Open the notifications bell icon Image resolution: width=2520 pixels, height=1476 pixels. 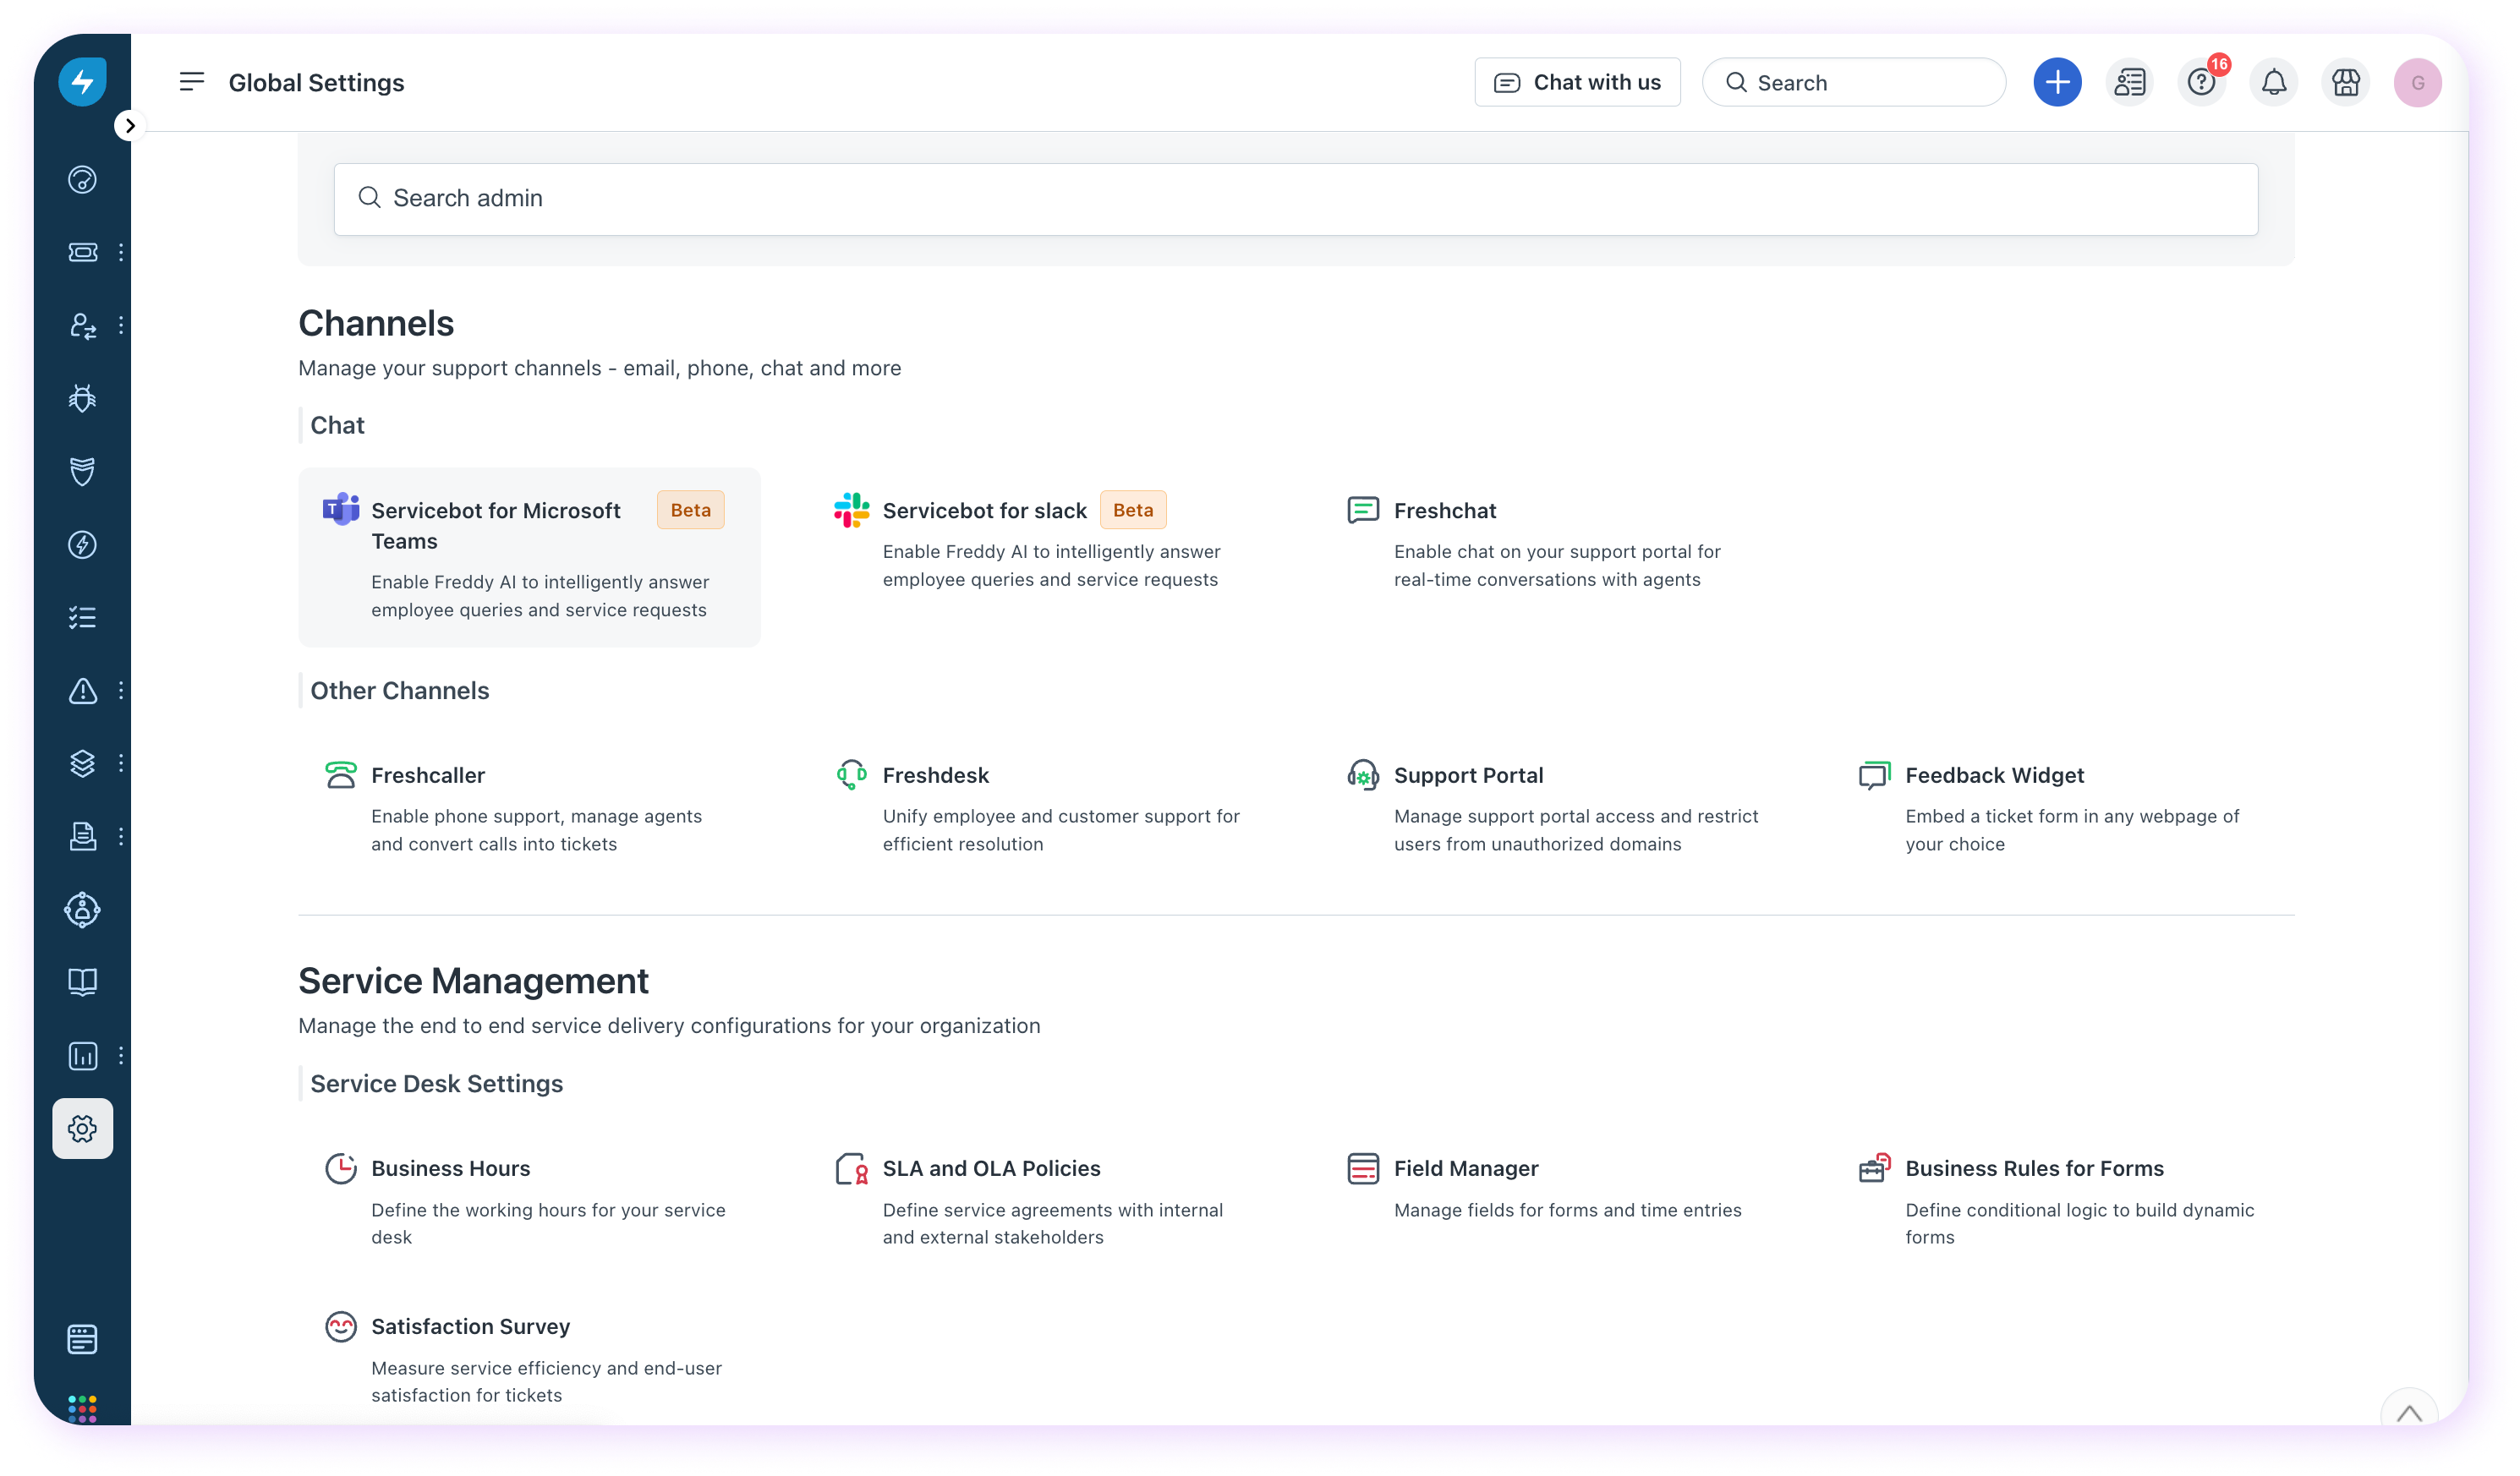2273,82
